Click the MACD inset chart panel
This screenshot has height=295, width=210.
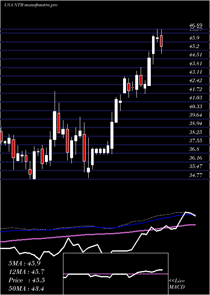coord(115,274)
